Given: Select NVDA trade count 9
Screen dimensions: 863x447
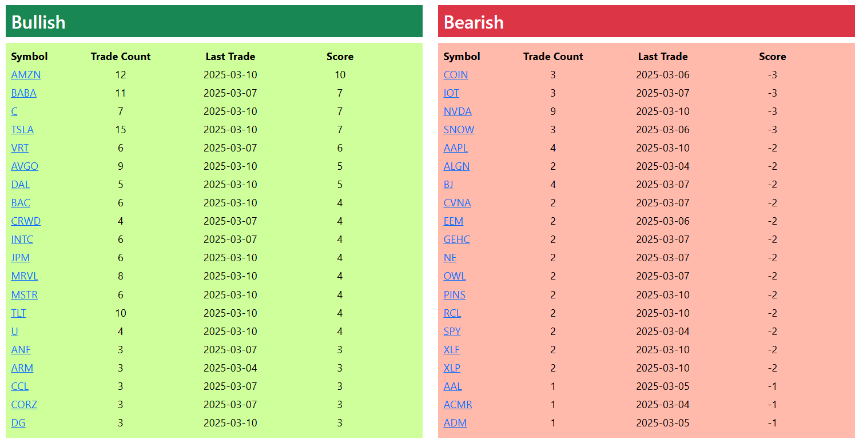Looking at the screenshot, I should [553, 111].
